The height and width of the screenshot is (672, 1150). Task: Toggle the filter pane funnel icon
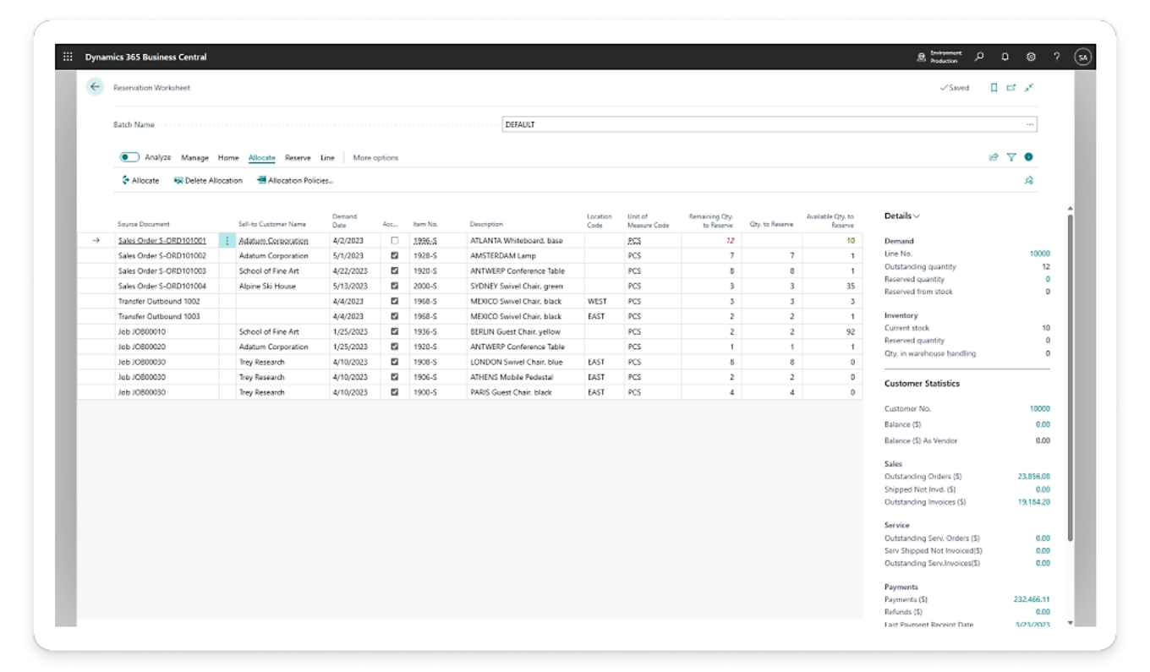coord(1010,157)
